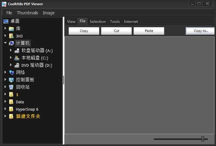Viewport: 216px width, 146px height.
Task: Select the 3H3 label in tree
Action: tap(19, 36)
